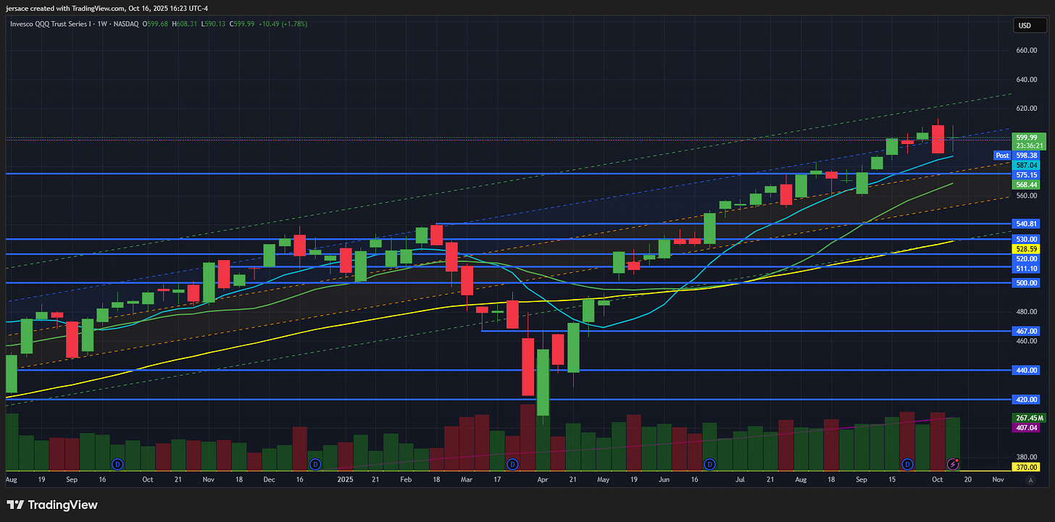
Task: Click the blue 575.15 level label
Action: (x=1027, y=175)
